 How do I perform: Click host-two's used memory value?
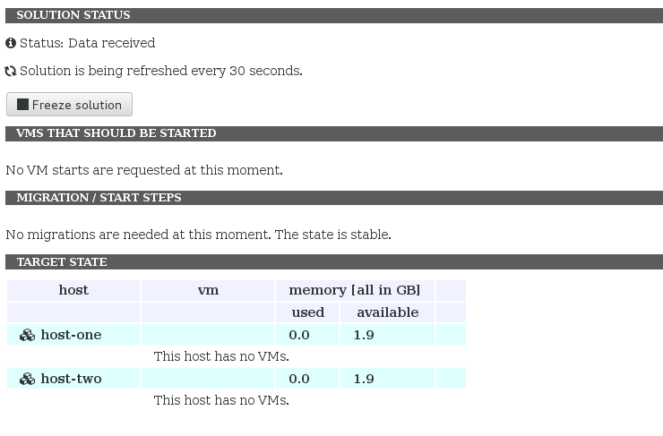tap(299, 379)
